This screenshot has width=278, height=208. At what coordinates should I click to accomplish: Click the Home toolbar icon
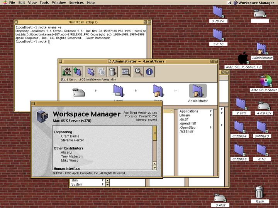coord(67,72)
